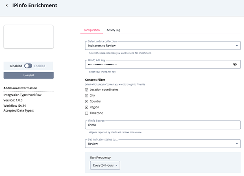244x176 pixels.
Task: Click the IPinfo Enrichment page title
Action: (35, 5)
